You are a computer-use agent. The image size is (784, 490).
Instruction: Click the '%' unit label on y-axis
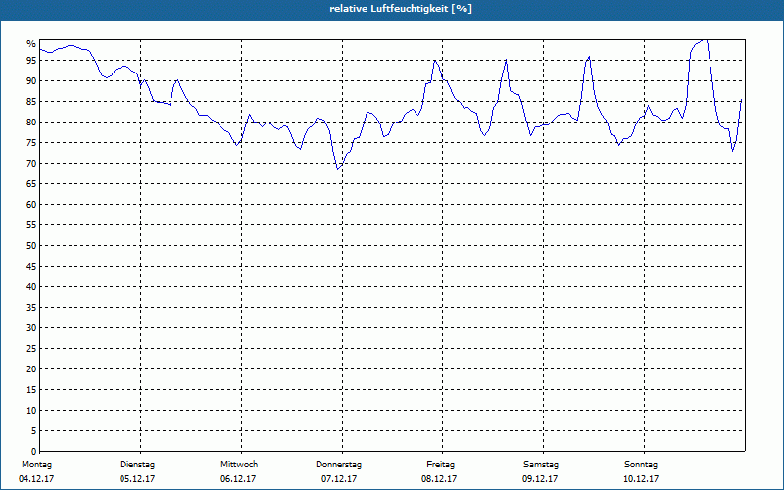tap(31, 44)
